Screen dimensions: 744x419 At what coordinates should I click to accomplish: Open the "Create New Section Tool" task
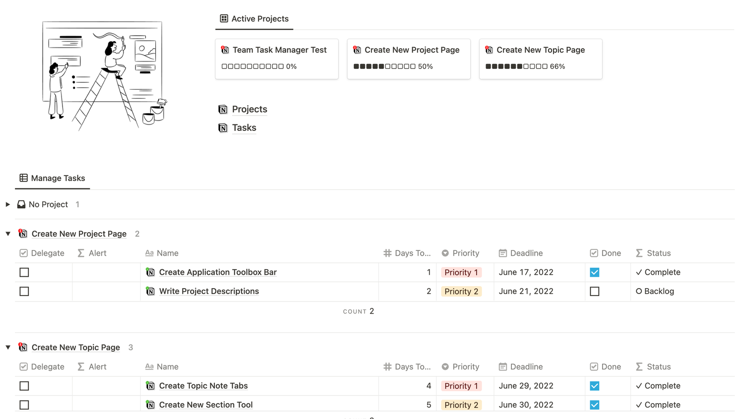click(205, 405)
